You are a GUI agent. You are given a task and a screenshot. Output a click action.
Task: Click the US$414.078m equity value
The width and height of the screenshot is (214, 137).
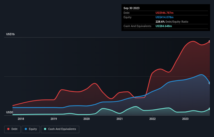pyautogui.click(x=164, y=17)
